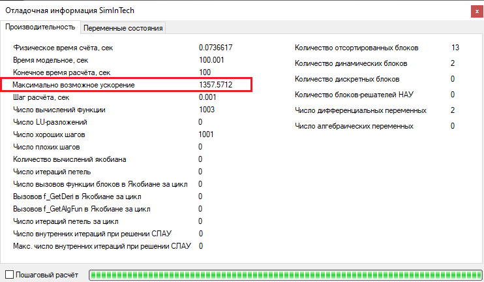
Task: Click the Физическое время счёта value 0.0736617
Action: (x=216, y=48)
